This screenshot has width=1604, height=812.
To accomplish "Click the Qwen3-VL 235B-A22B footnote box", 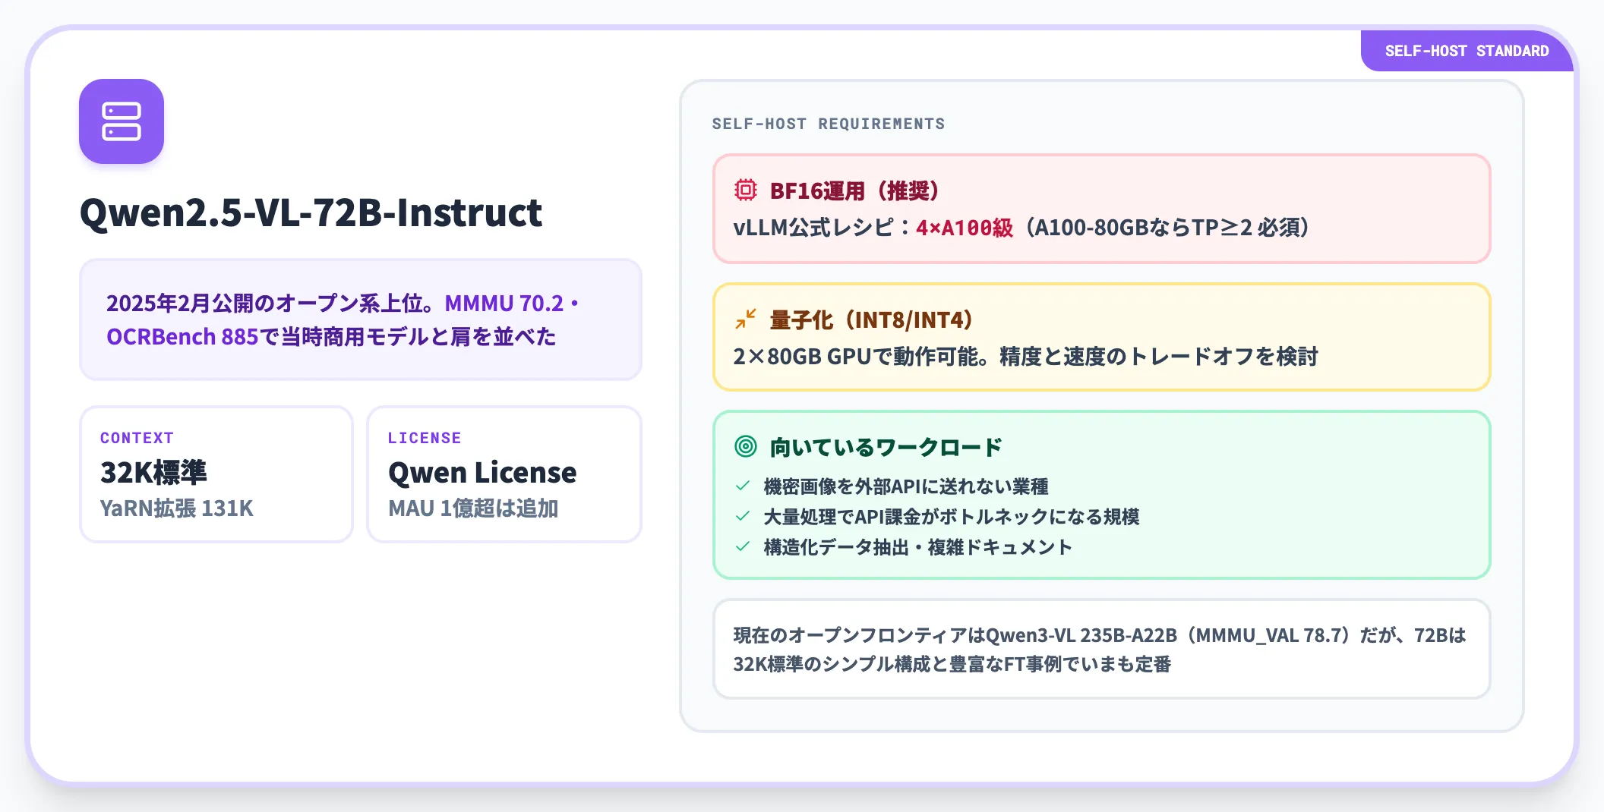I will tap(1102, 650).
